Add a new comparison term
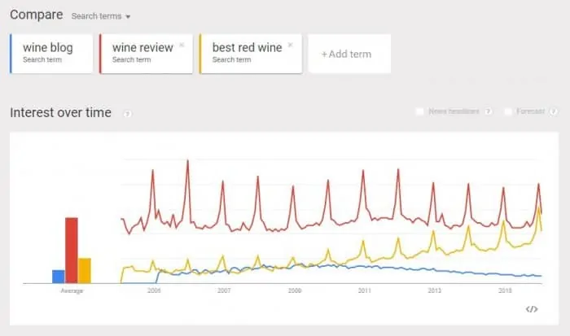 coord(349,54)
